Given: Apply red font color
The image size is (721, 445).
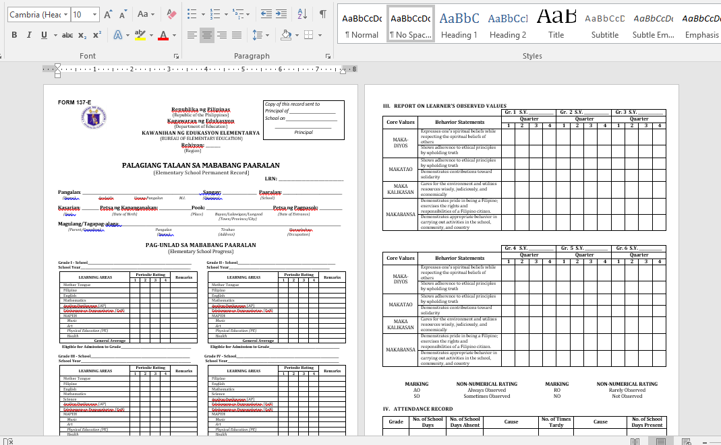Looking at the screenshot, I should point(163,35).
